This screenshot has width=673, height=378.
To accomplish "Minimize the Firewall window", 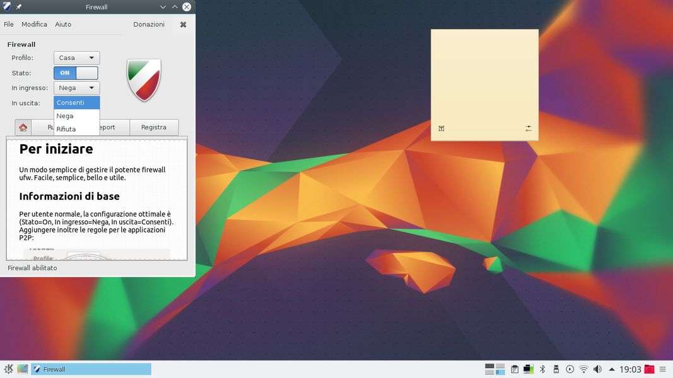I will [x=163, y=7].
